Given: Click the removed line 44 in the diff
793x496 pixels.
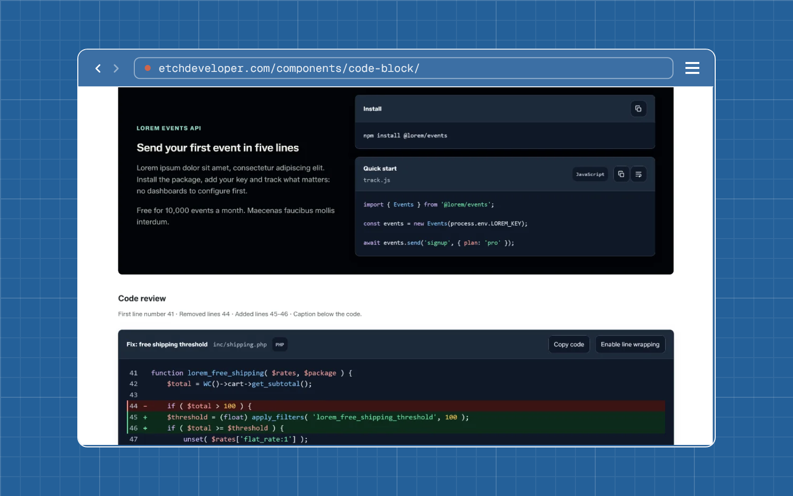Looking at the screenshot, I should [396, 406].
